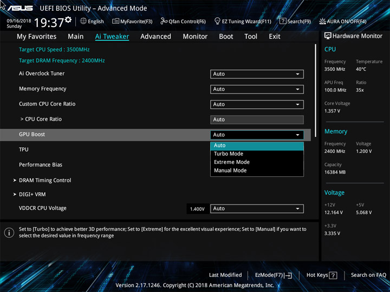
Task: Toggle AURA ON/OFF light icon
Action: 322,21
